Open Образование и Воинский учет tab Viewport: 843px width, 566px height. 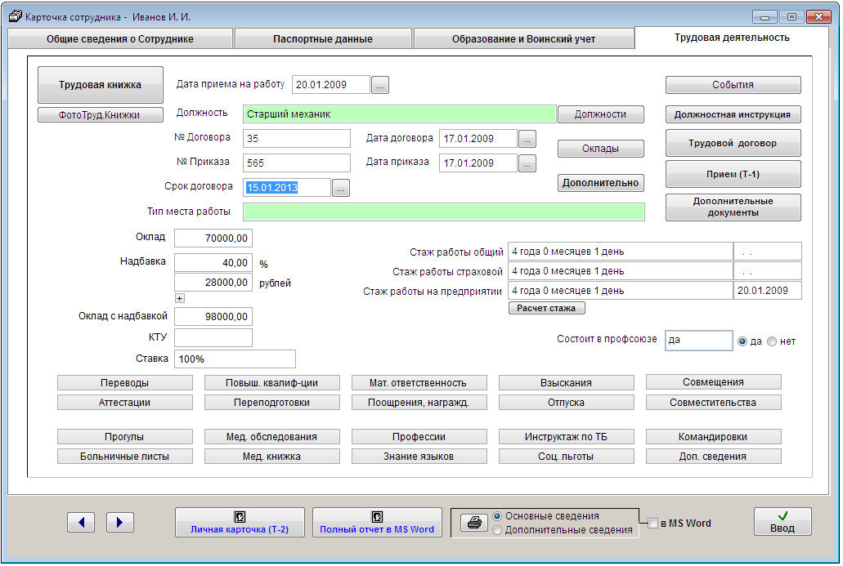(523, 39)
